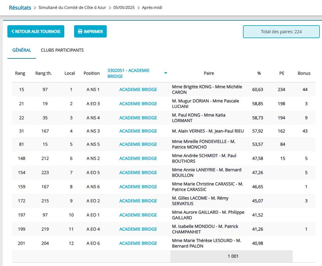Open ACADEMIE BRIDGE link in Marie Thérèse LESOURD row

[x=138, y=244]
